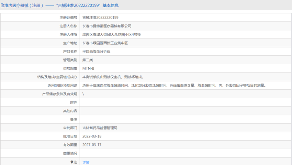Click the 审批部门 label cell
292x165 pixels.
coord(40,128)
